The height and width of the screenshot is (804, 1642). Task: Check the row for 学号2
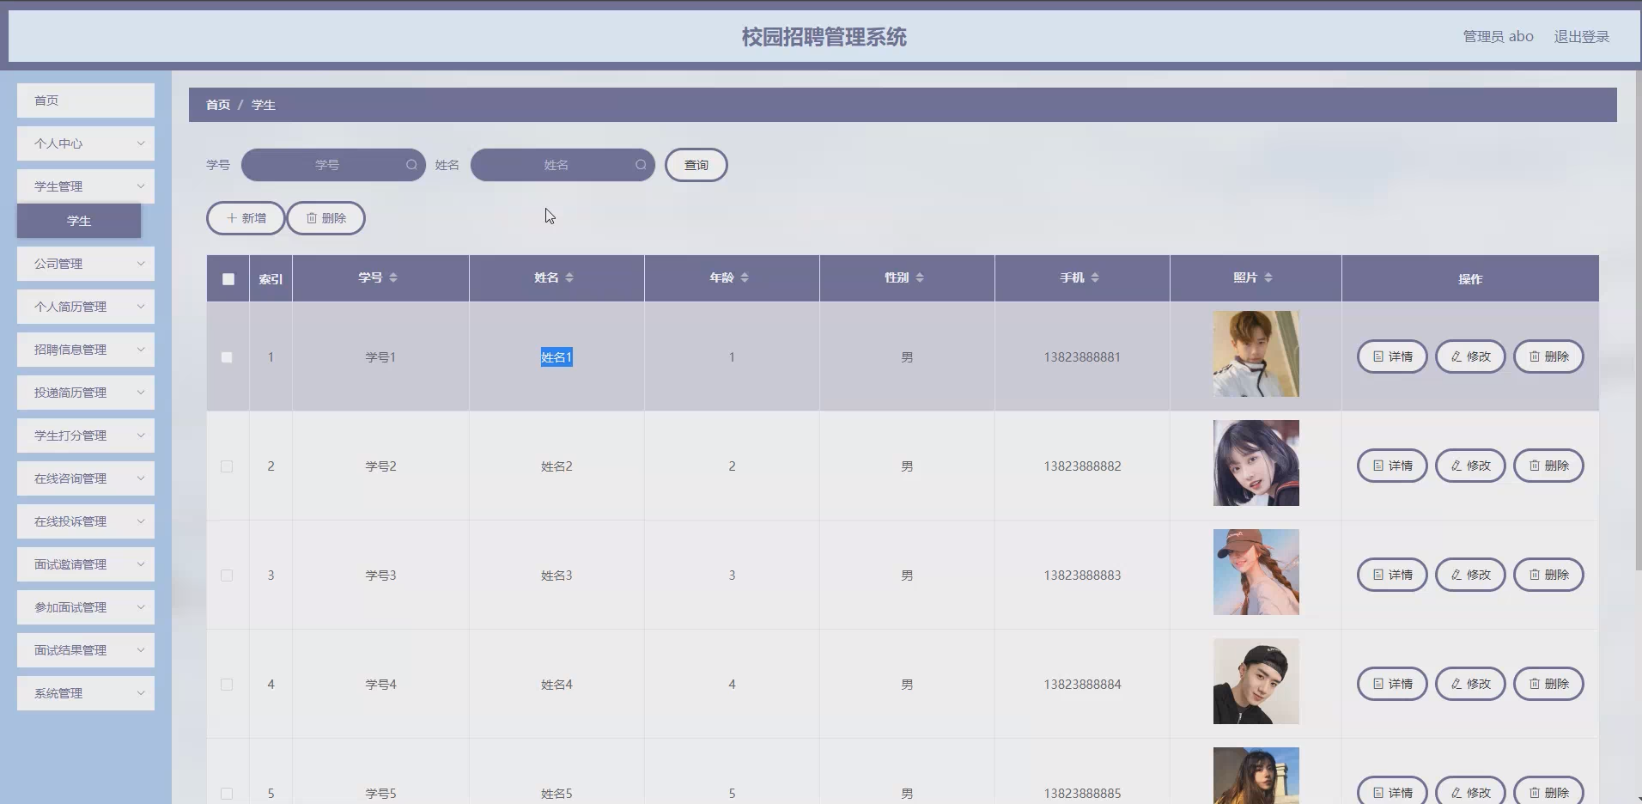coord(227,466)
